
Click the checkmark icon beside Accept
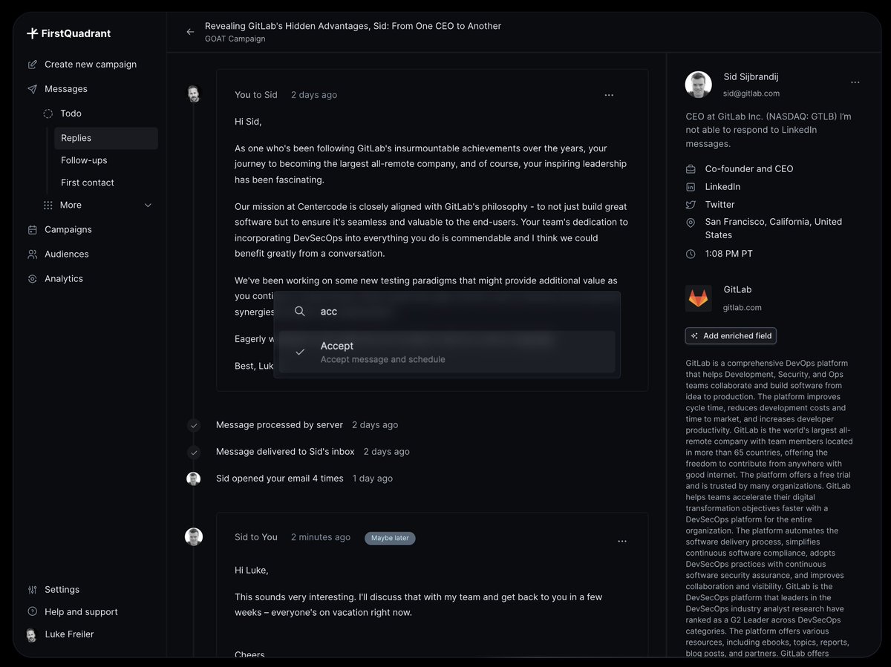click(300, 352)
